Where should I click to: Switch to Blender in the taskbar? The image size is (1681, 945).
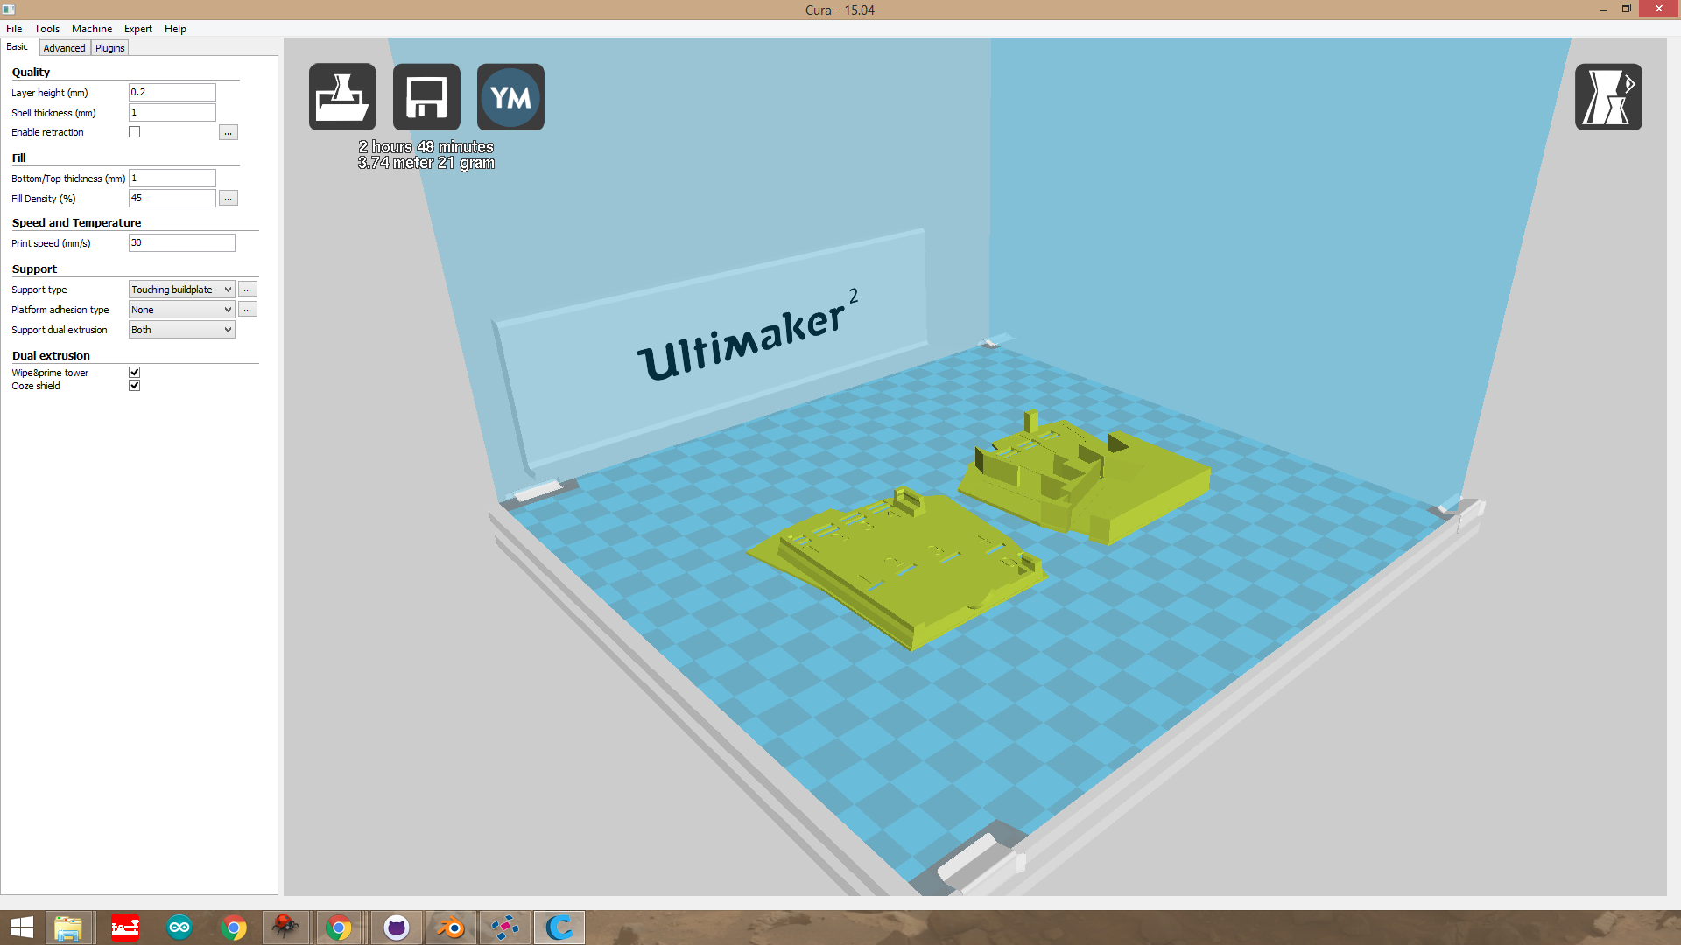(451, 927)
